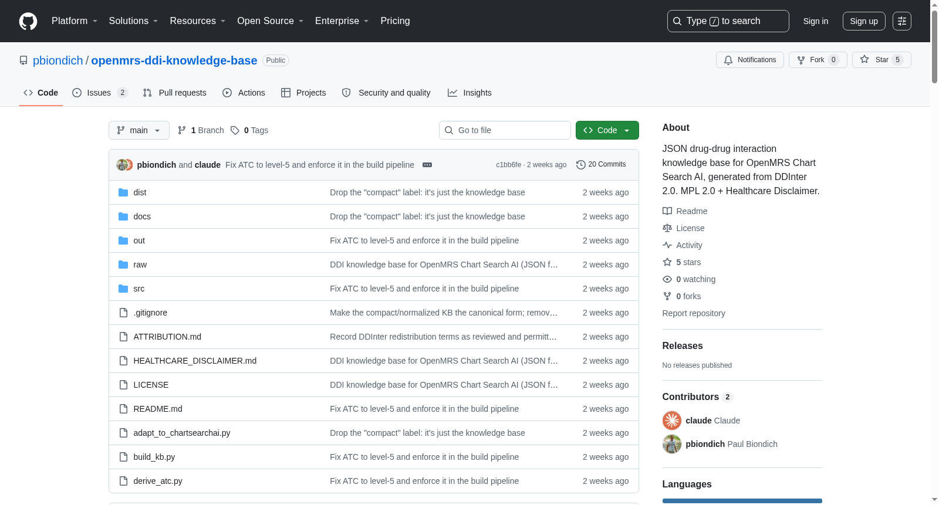Click the Sign up button
This screenshot has width=939, height=505.
pos(864,21)
